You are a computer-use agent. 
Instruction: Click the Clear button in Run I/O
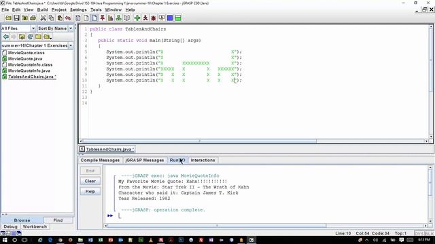[x=90, y=181]
